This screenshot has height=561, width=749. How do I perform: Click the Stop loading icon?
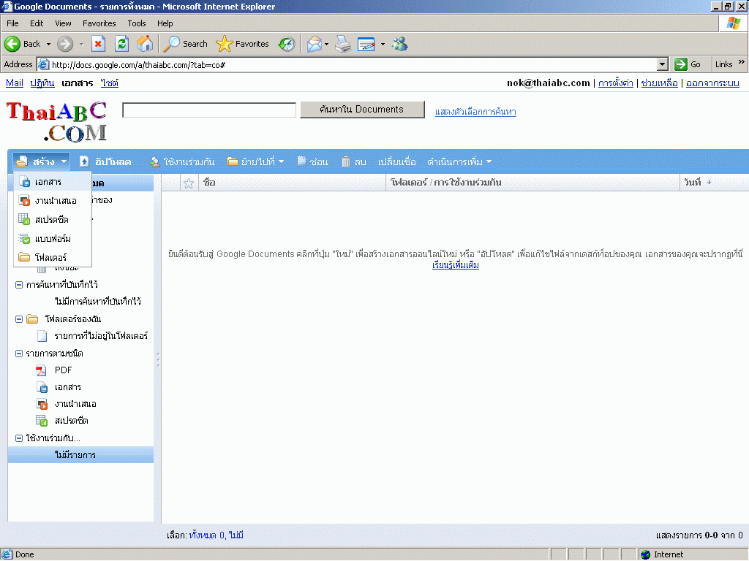(98, 44)
